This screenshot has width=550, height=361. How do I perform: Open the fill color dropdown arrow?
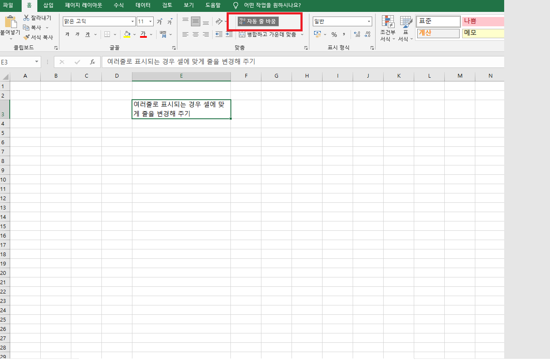pyautogui.click(x=135, y=34)
